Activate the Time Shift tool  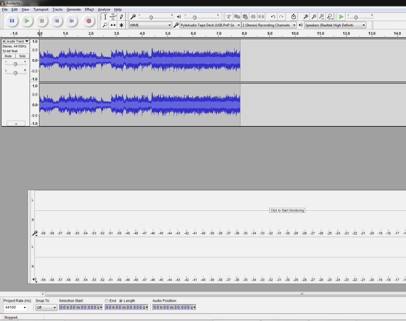point(113,25)
